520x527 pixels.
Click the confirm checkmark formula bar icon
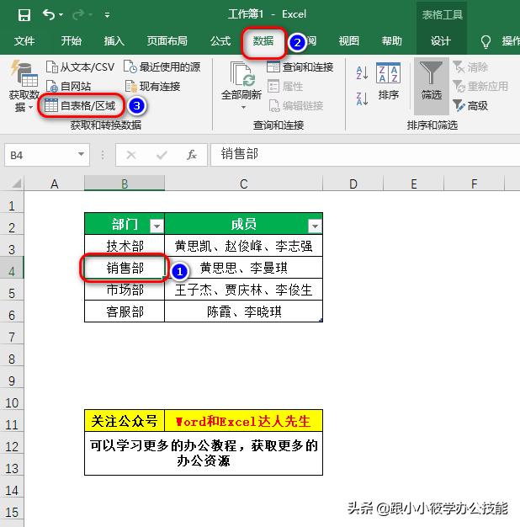point(162,155)
